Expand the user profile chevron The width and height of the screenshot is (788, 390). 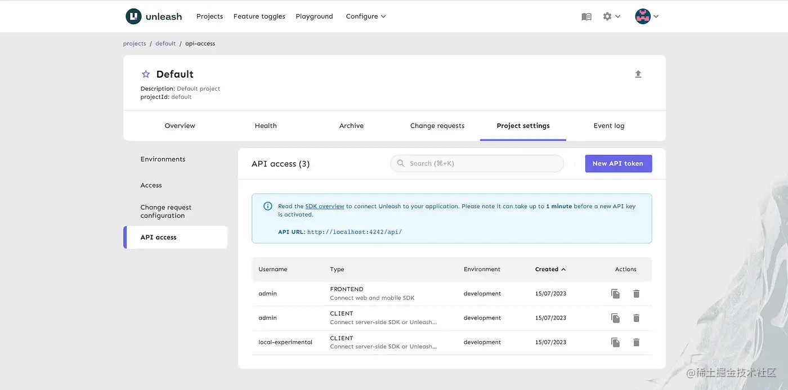click(656, 16)
